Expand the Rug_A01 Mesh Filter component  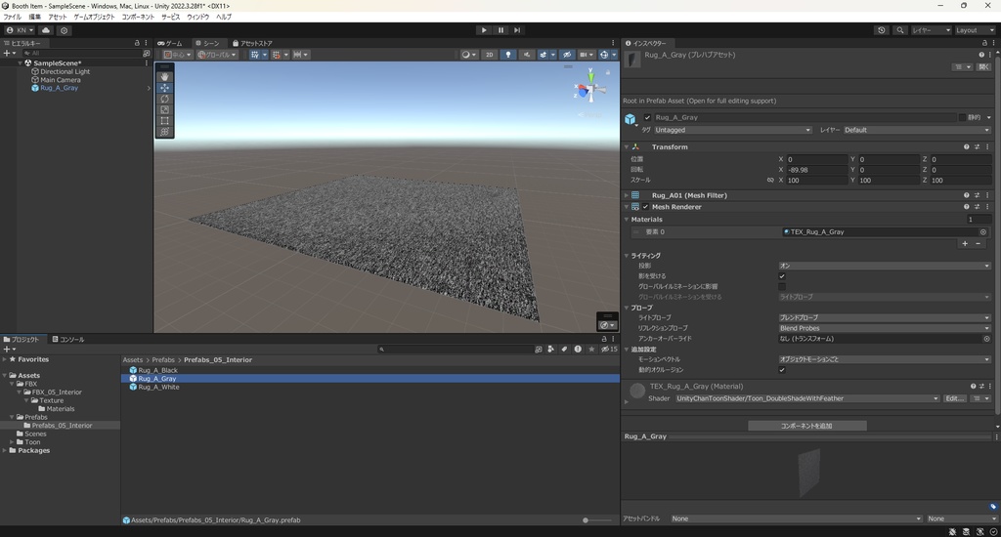[626, 195]
